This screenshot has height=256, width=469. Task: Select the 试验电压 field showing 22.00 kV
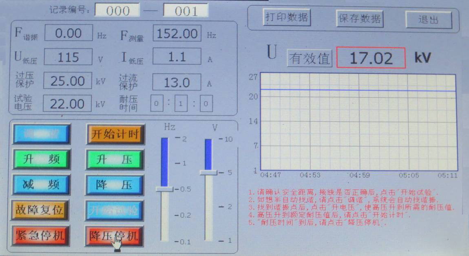pyautogui.click(x=67, y=104)
